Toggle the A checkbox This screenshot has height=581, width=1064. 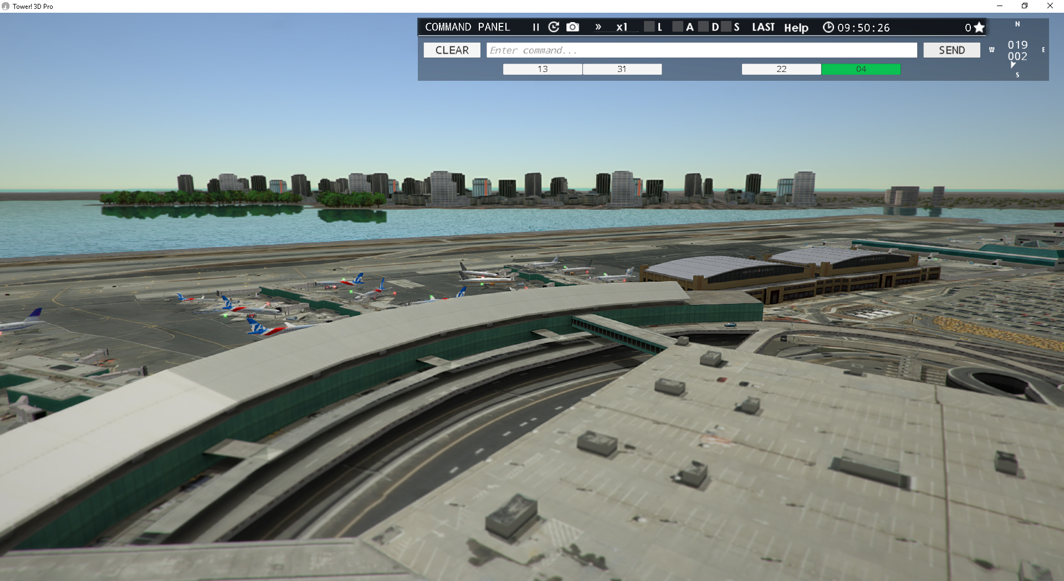[678, 27]
